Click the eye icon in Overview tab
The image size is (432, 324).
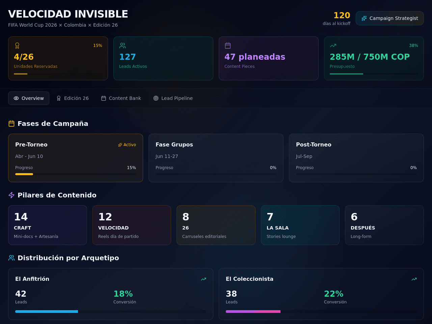pyautogui.click(x=16, y=98)
